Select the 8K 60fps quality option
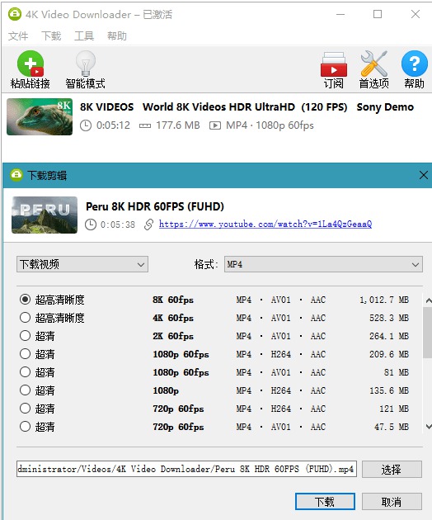The height and width of the screenshot is (520, 432). click(x=26, y=300)
